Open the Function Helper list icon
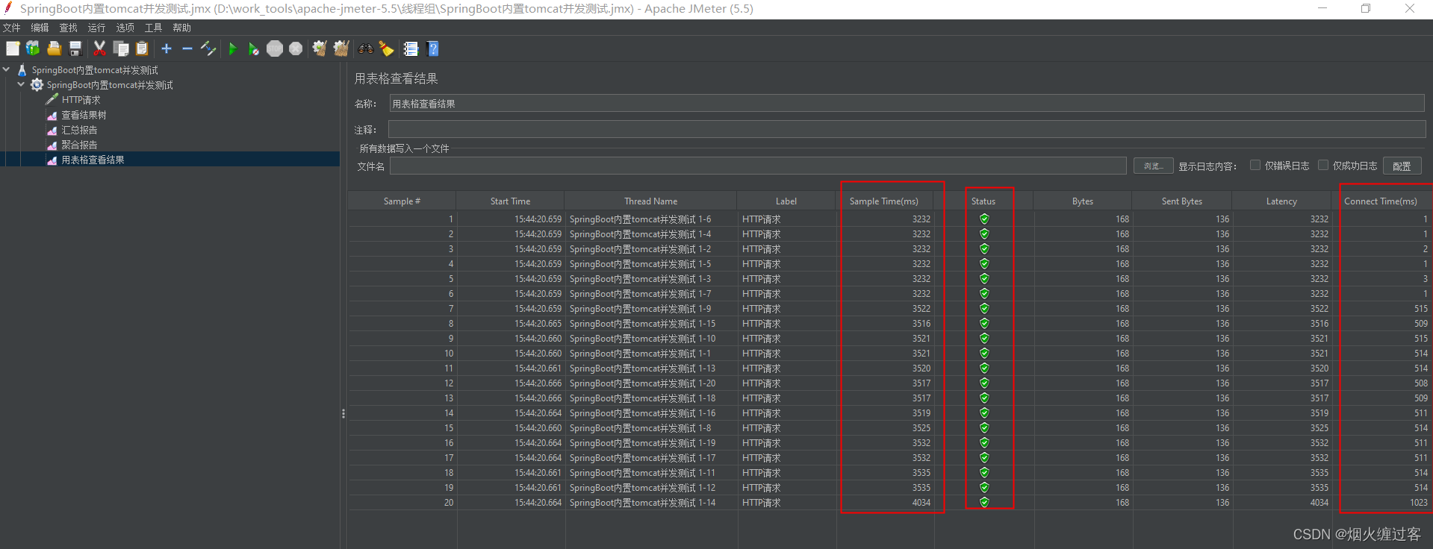Screen dimensions: 1433x549 (411, 48)
